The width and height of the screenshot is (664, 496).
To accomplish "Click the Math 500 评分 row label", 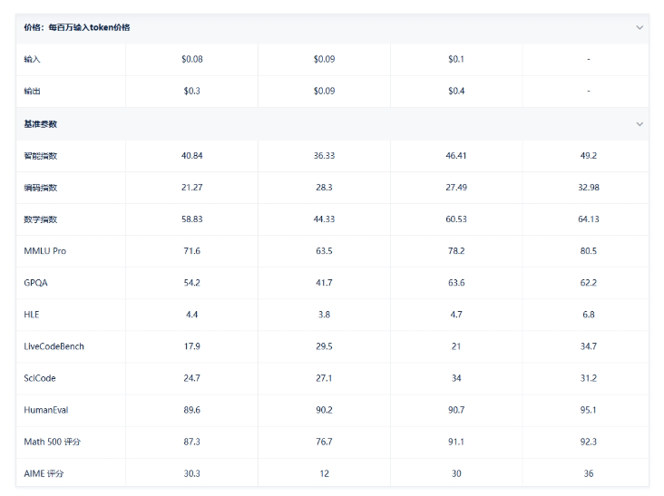I will 52,442.
